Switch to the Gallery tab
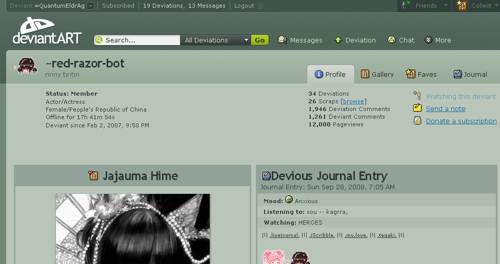This screenshot has height=264, width=500. [x=377, y=74]
